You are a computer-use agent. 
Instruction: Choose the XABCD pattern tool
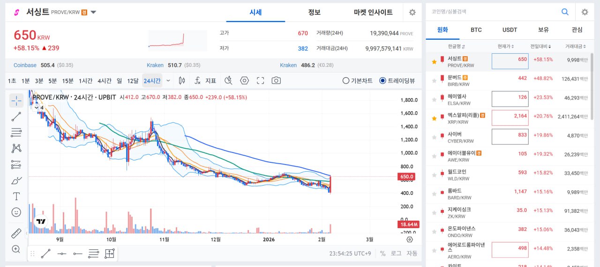tap(16, 148)
